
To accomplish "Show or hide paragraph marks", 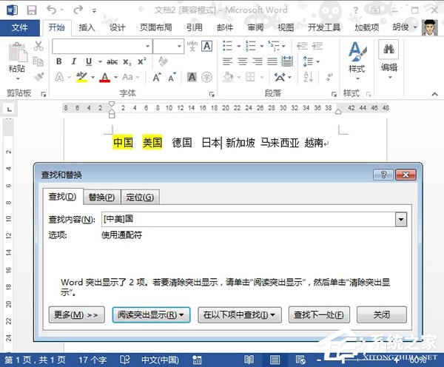I will pyautogui.click(x=329, y=77).
